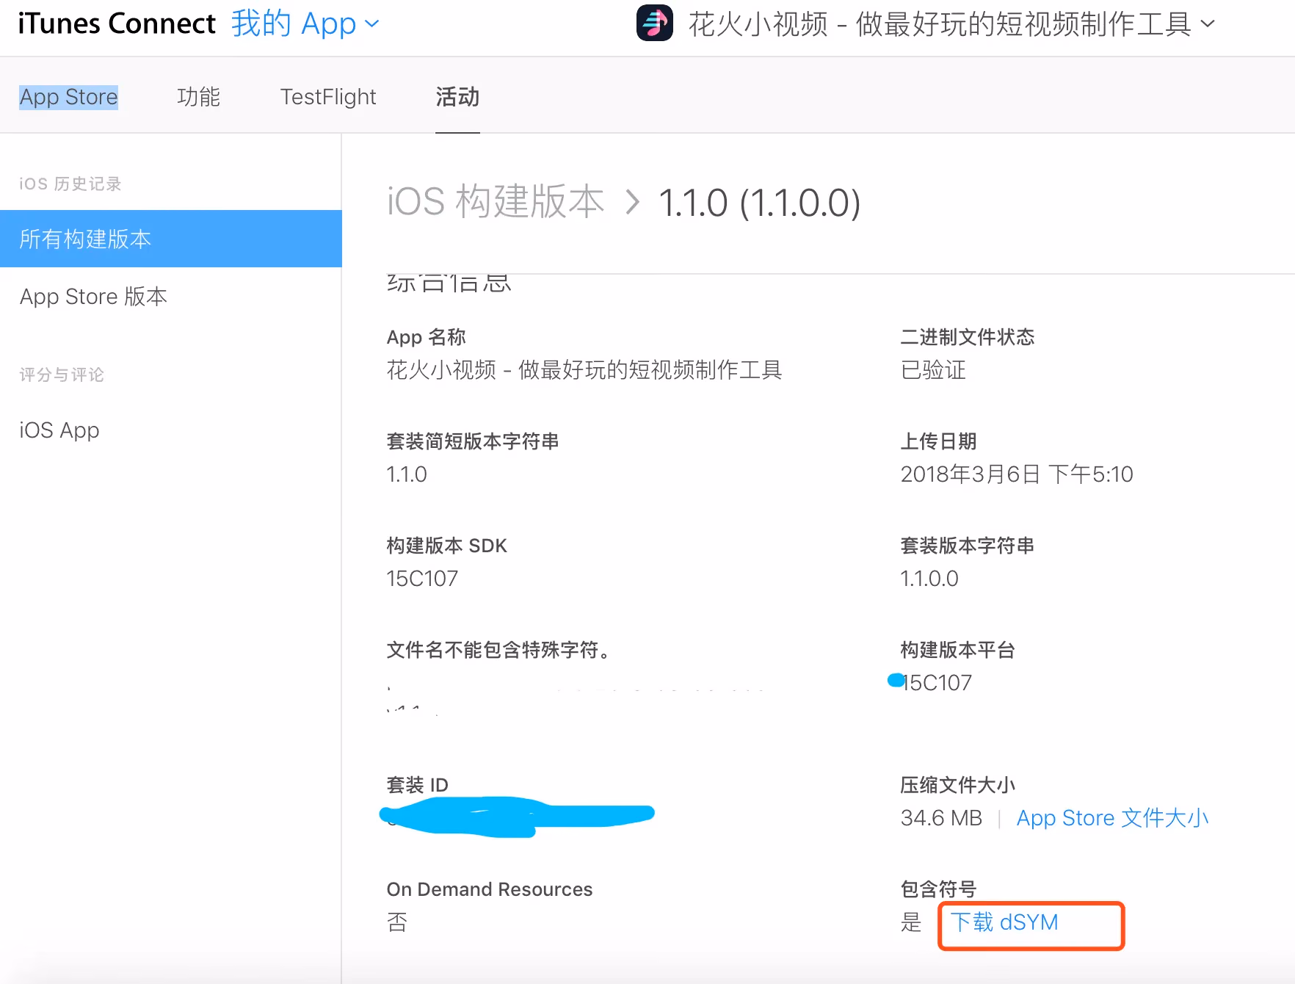Click the 否 value under On Demand Resources
Image resolution: width=1295 pixels, height=984 pixels.
click(x=397, y=922)
